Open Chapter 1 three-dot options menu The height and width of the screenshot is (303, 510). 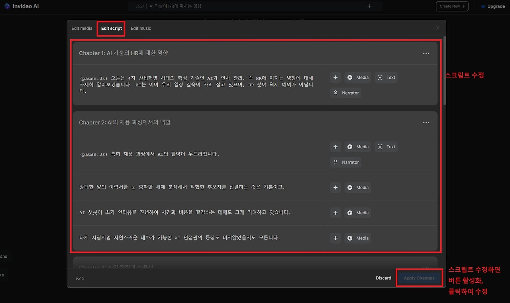click(426, 53)
